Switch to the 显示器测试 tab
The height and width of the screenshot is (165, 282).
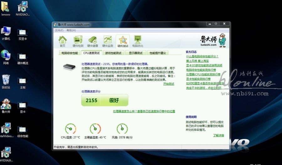(135, 53)
